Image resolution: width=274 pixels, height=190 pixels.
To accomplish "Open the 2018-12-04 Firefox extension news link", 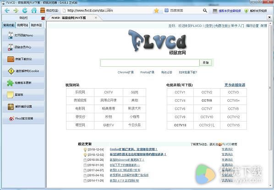I will click(133, 149).
